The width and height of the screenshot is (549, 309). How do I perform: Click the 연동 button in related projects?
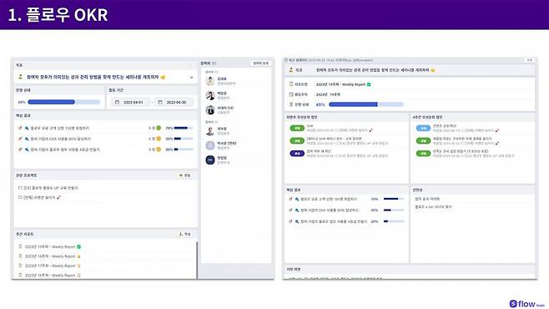[x=185, y=175]
